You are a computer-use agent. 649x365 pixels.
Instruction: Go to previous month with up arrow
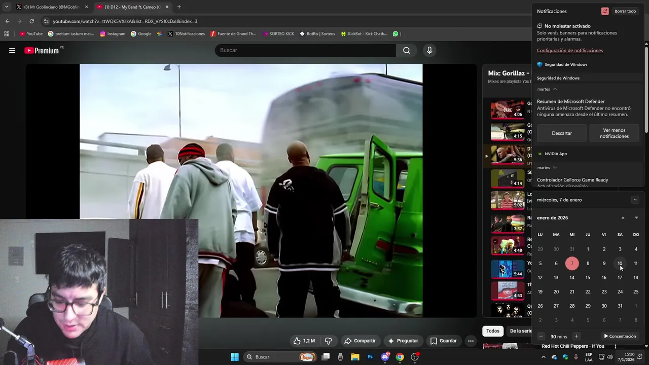point(623,218)
